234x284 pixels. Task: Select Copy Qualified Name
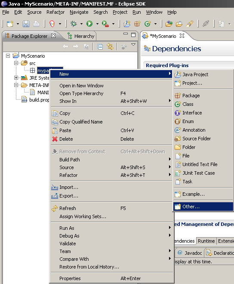click(x=111, y=122)
